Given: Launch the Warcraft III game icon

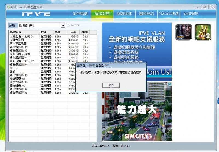Looking at the screenshot, I should (x=183, y=32).
